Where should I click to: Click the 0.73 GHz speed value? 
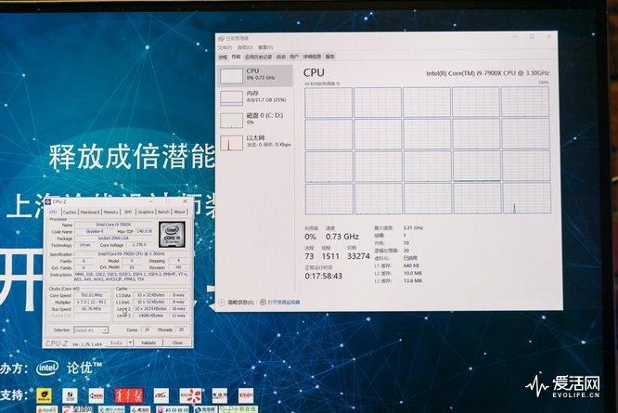pos(342,237)
